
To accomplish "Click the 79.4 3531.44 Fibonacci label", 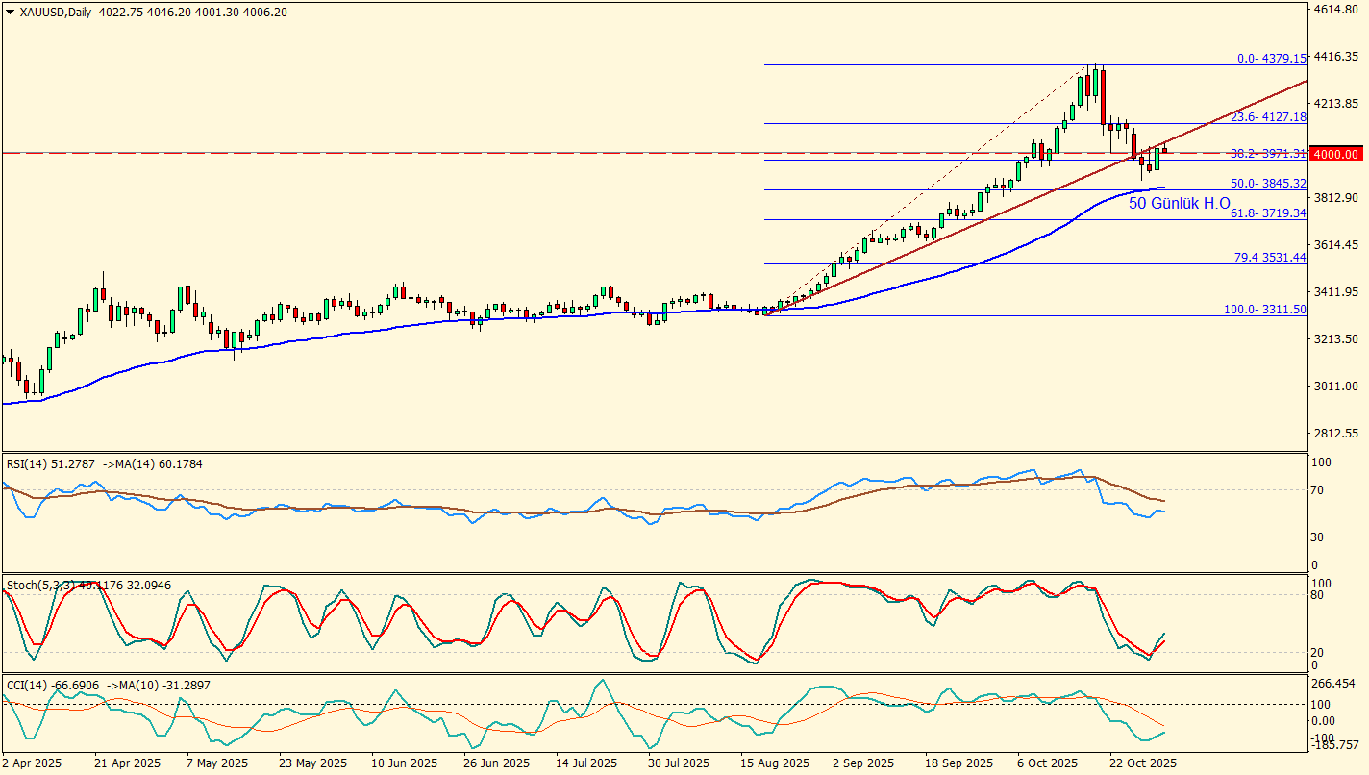I will (x=1269, y=258).
